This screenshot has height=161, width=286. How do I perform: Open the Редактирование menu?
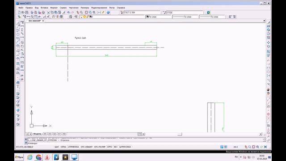coord(99,8)
